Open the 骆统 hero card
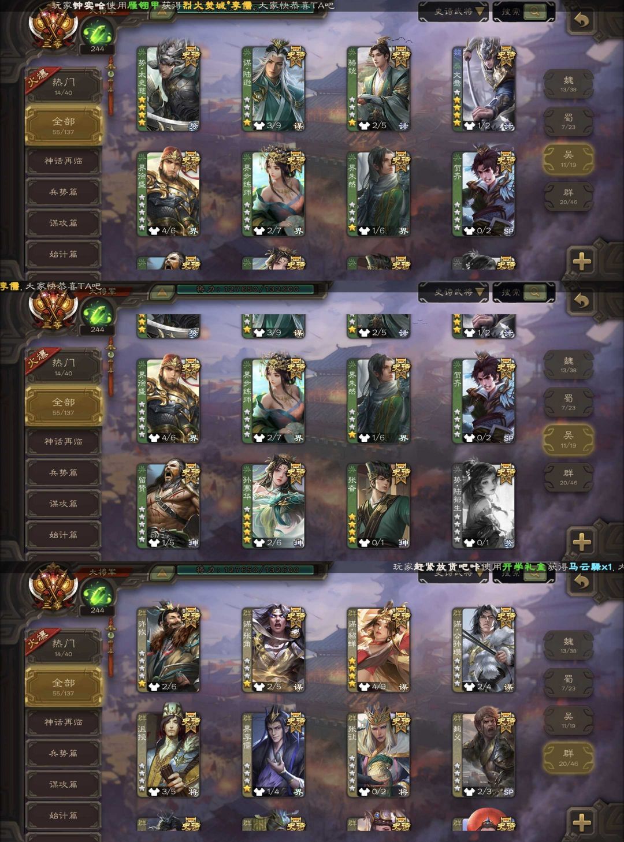624x842 pixels. (378, 89)
